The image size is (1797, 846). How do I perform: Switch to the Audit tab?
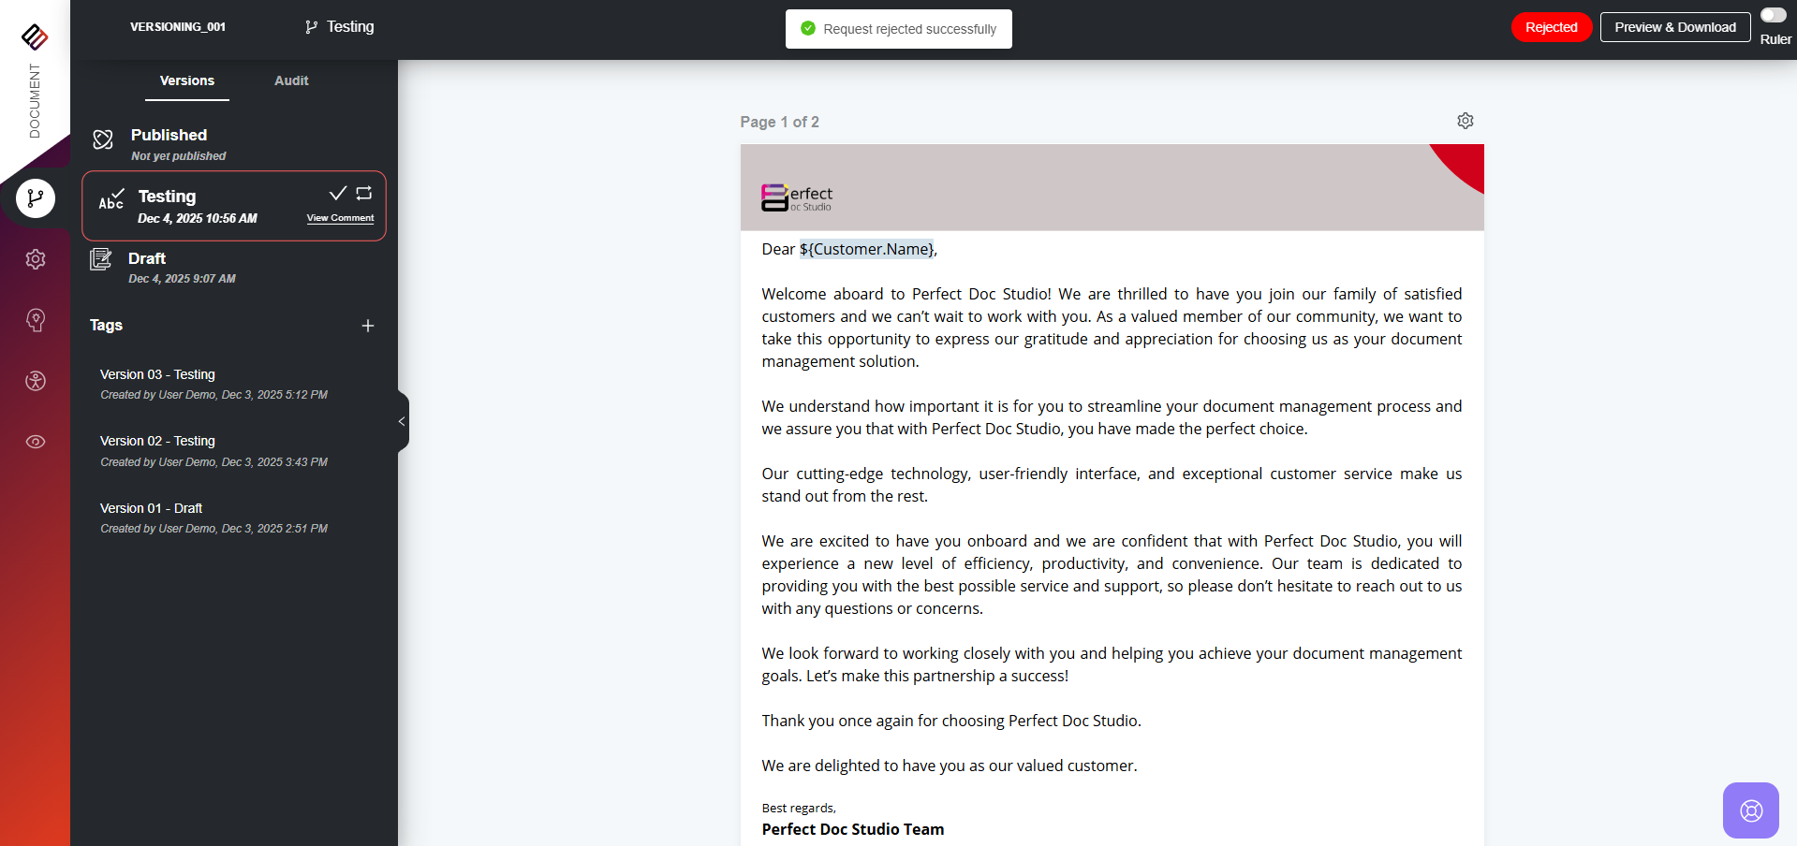coord(291,81)
